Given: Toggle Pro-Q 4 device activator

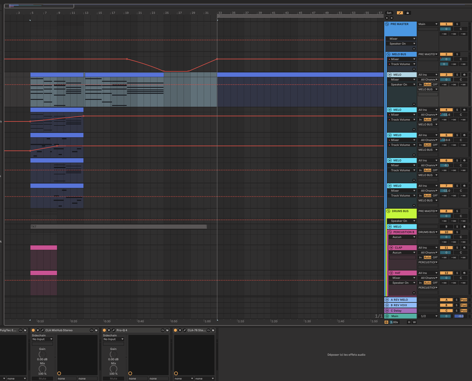Looking at the screenshot, I should [x=104, y=330].
